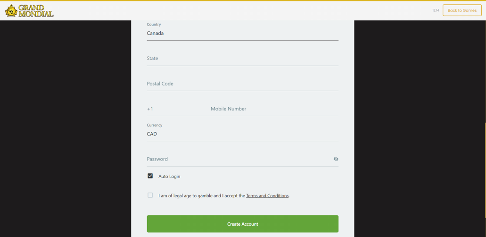Image resolution: width=486 pixels, height=237 pixels.
Task: Click the Grand Mondial crown logo
Action: 11,10
